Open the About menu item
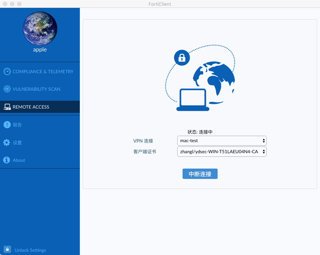The image size is (320, 255). coord(40,160)
